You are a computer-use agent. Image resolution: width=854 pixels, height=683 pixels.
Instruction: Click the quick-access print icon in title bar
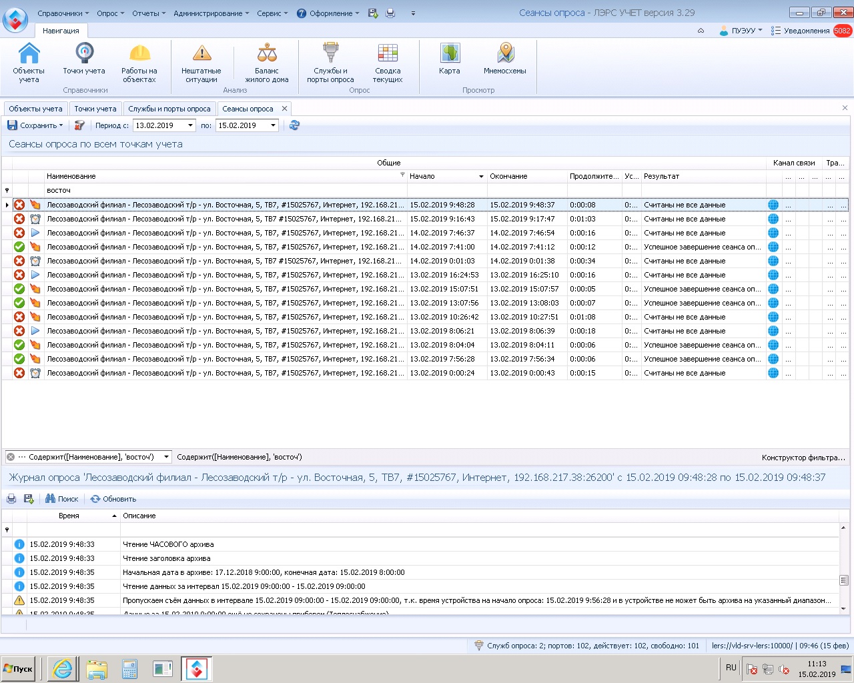tap(390, 13)
